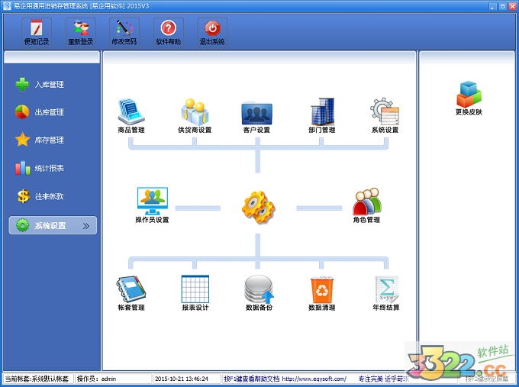Select 库存管理 in the sidebar

tap(40, 140)
